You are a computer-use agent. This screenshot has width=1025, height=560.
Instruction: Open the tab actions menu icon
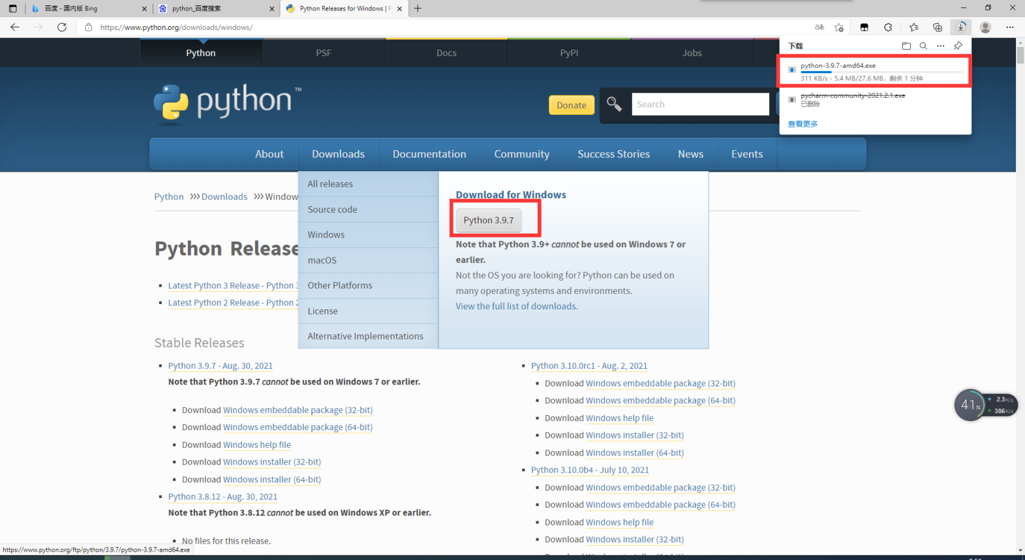tap(12, 8)
